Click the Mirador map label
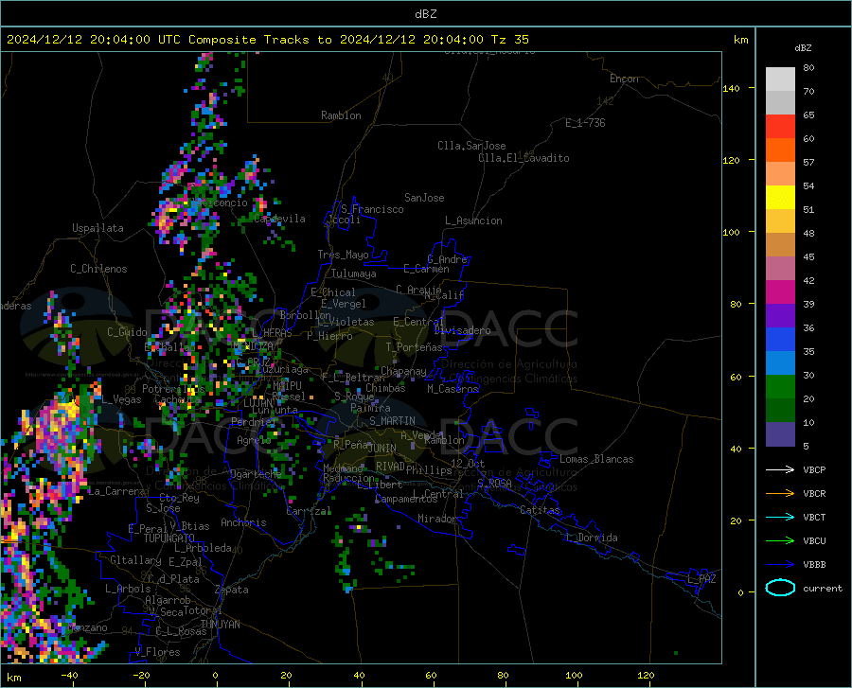Viewport: 852px width, 688px height. coord(437,519)
